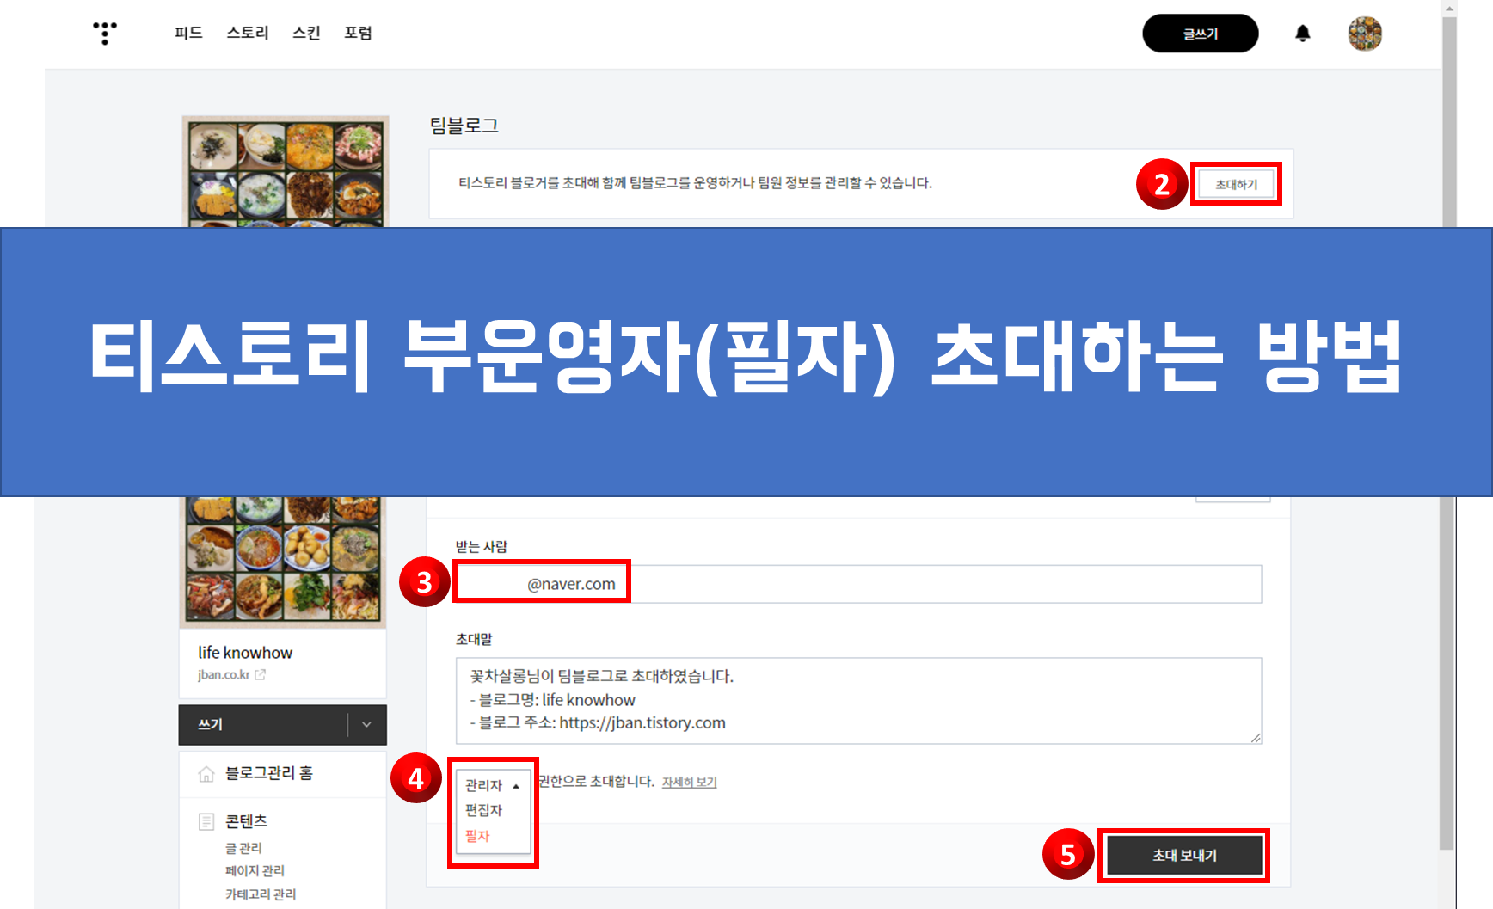Open 카테고리 관리
This screenshot has height=909, width=1493.
261,894
